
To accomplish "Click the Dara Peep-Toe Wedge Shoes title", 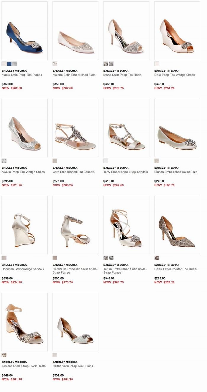I will coord(174,75).
